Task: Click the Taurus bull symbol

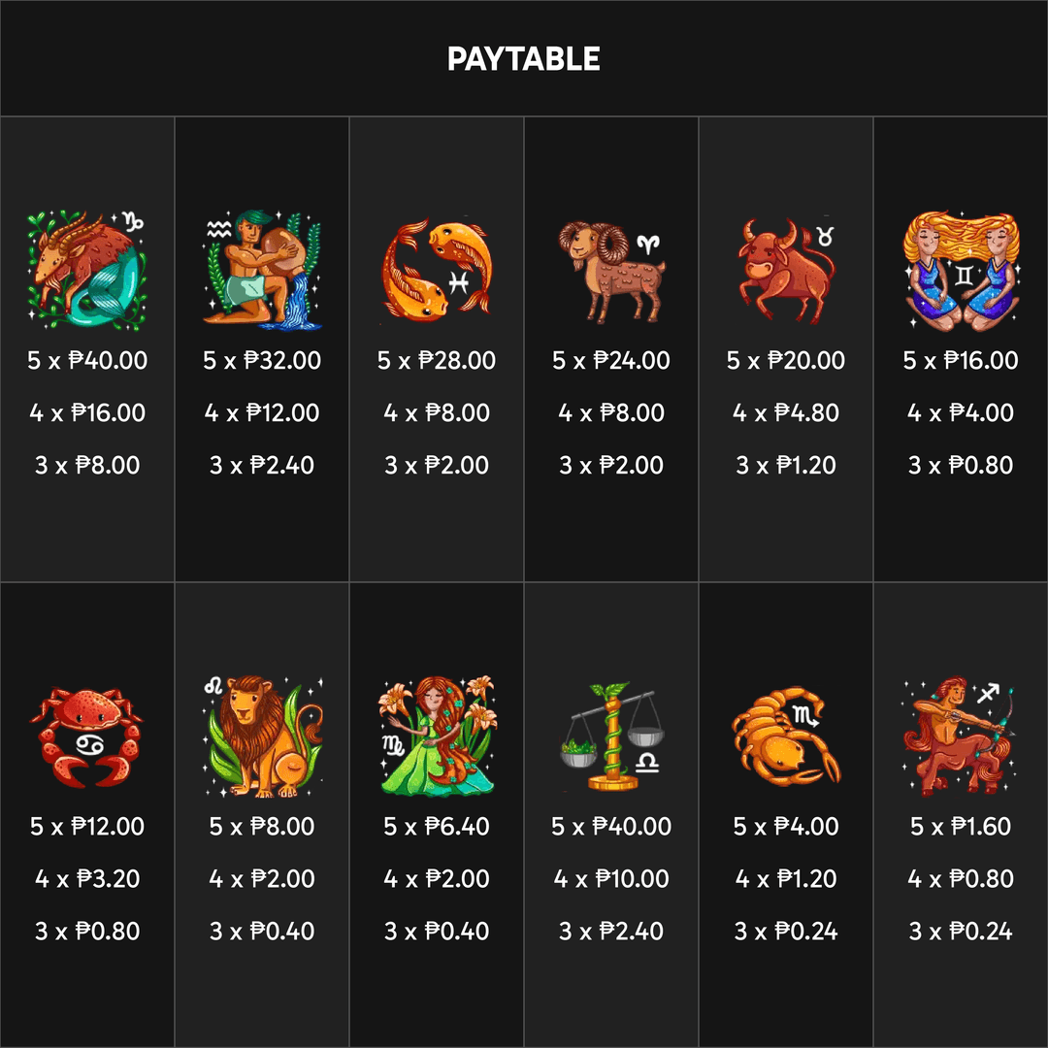Action: click(787, 270)
